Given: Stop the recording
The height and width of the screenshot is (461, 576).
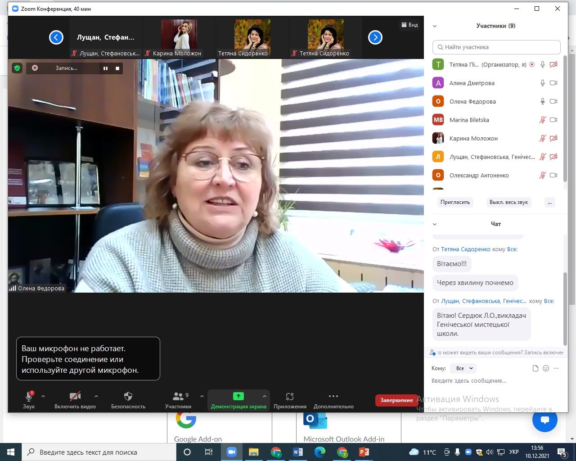Looking at the screenshot, I should [x=117, y=68].
